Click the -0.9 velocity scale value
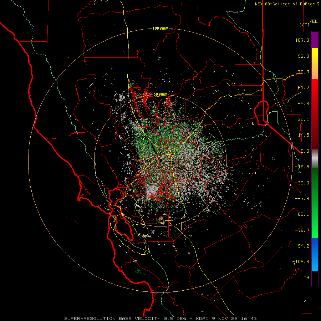This screenshot has width=321, height=321. (304, 151)
